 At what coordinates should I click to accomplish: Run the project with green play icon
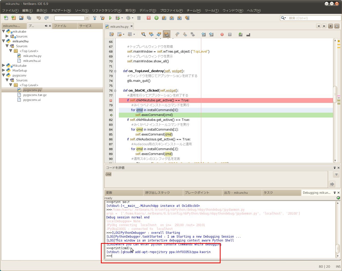(110, 18)
